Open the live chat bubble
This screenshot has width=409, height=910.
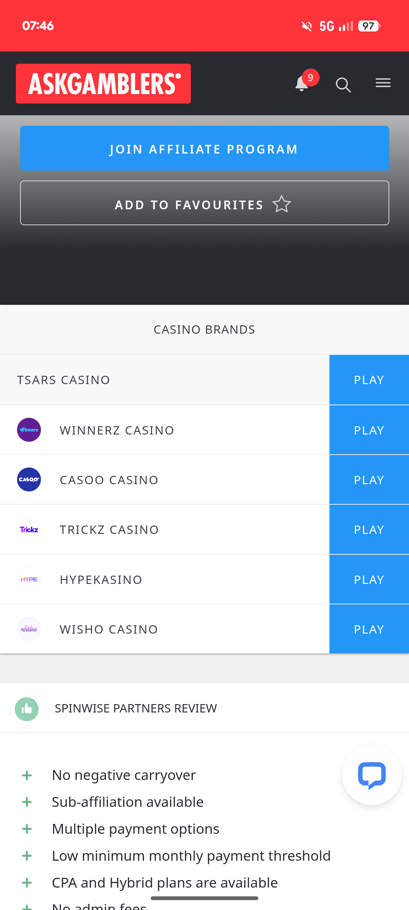[x=372, y=775]
